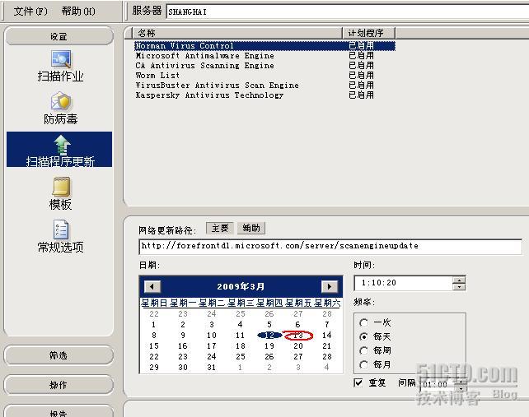529x417 pixels.
Task: Open the 扫描作业 scan job icon
Action: click(61, 66)
